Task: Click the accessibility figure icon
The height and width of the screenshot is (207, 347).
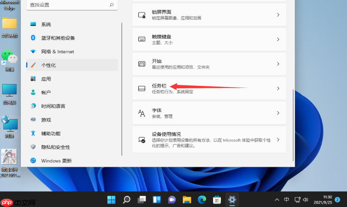Action: (33, 133)
